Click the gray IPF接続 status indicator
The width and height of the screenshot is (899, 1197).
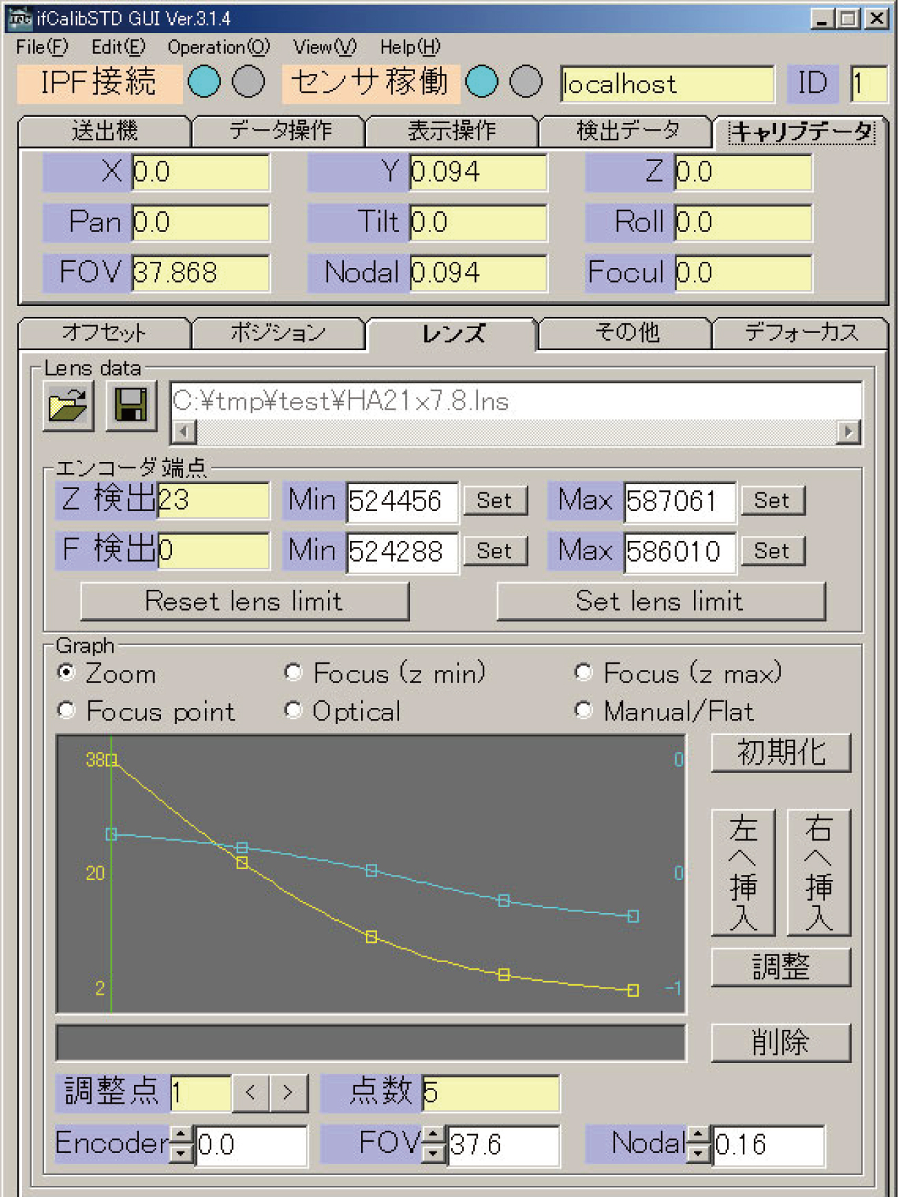point(249,82)
